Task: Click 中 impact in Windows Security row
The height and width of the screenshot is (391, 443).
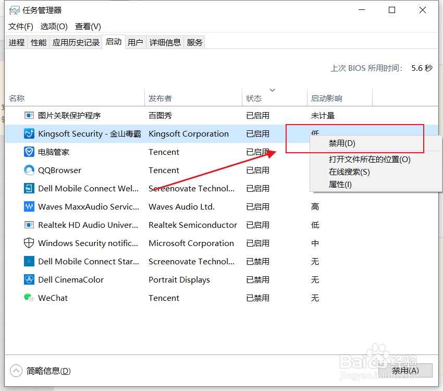Action: point(315,243)
